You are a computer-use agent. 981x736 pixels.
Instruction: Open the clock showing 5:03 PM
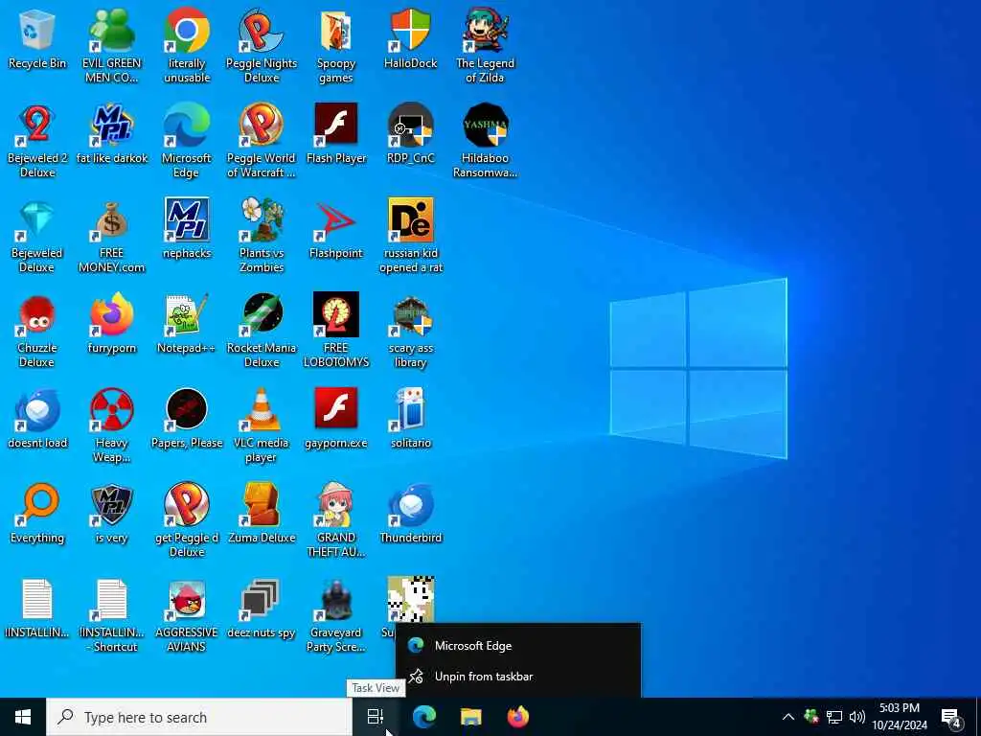900,717
